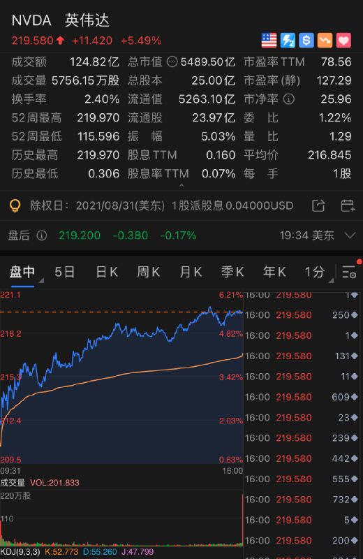The image size is (363, 559).
Task: Tap the blue dollar sign icon
Action: [306, 41]
